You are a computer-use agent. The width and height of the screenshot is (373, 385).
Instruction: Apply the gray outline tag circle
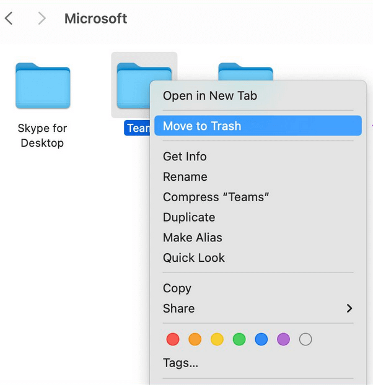305,339
